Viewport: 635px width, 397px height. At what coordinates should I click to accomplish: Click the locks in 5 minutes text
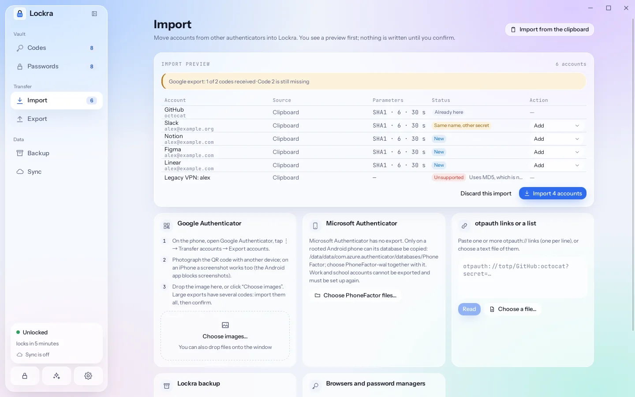click(x=37, y=344)
